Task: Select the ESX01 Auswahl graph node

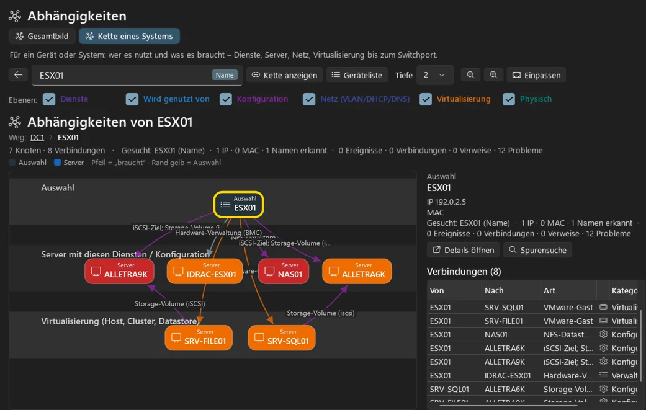Action: tap(238, 204)
